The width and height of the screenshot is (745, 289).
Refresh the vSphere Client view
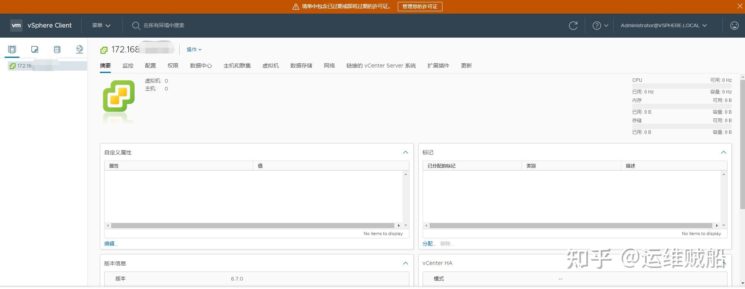click(x=573, y=26)
